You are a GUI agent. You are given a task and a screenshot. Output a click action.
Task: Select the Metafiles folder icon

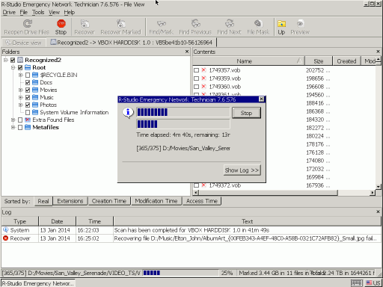click(28, 127)
